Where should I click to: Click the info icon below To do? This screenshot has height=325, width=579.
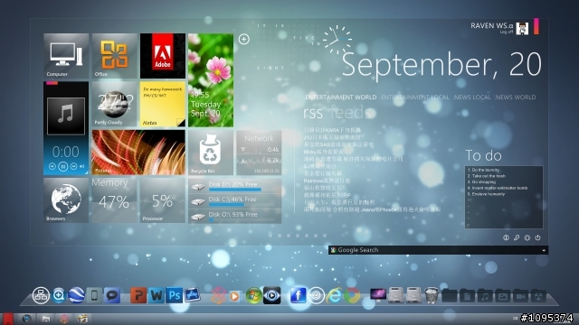coord(506,237)
